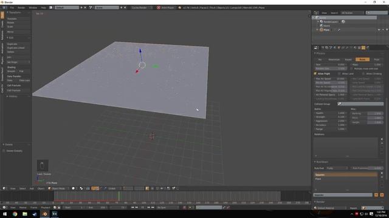Open the Render menu

tap(21, 8)
